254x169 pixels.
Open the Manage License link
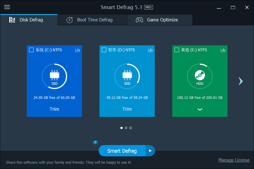[x=234, y=160]
